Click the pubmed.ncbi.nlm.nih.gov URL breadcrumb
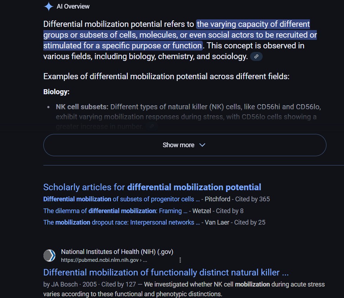The image size is (344, 298). (104, 260)
